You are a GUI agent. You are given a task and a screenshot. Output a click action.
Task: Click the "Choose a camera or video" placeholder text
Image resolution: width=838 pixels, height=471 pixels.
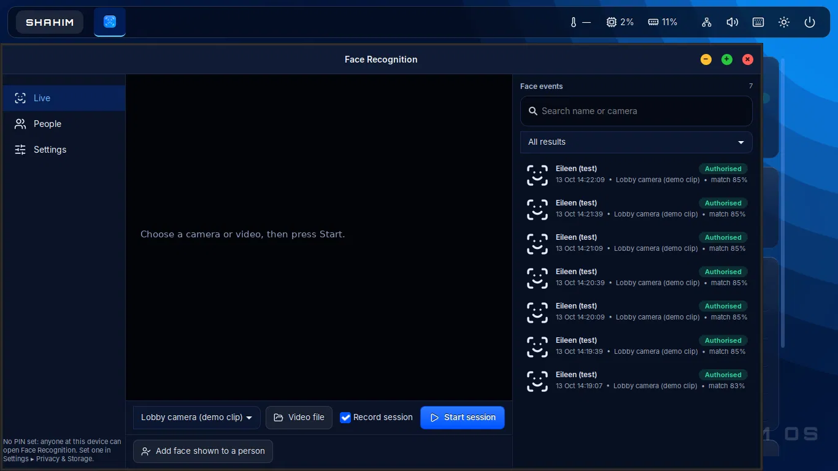point(243,234)
